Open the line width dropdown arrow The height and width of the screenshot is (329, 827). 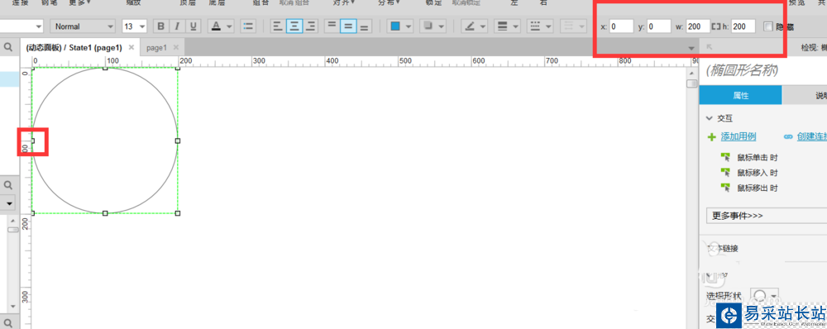click(515, 26)
